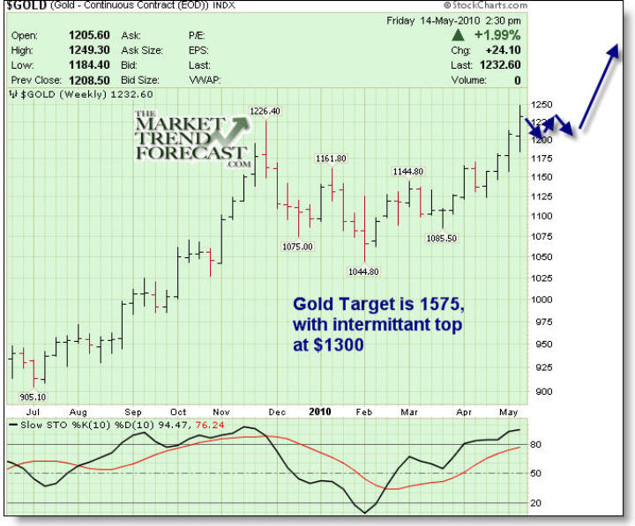Click the 905.10 low price label
The image size is (635, 526).
pyautogui.click(x=33, y=397)
